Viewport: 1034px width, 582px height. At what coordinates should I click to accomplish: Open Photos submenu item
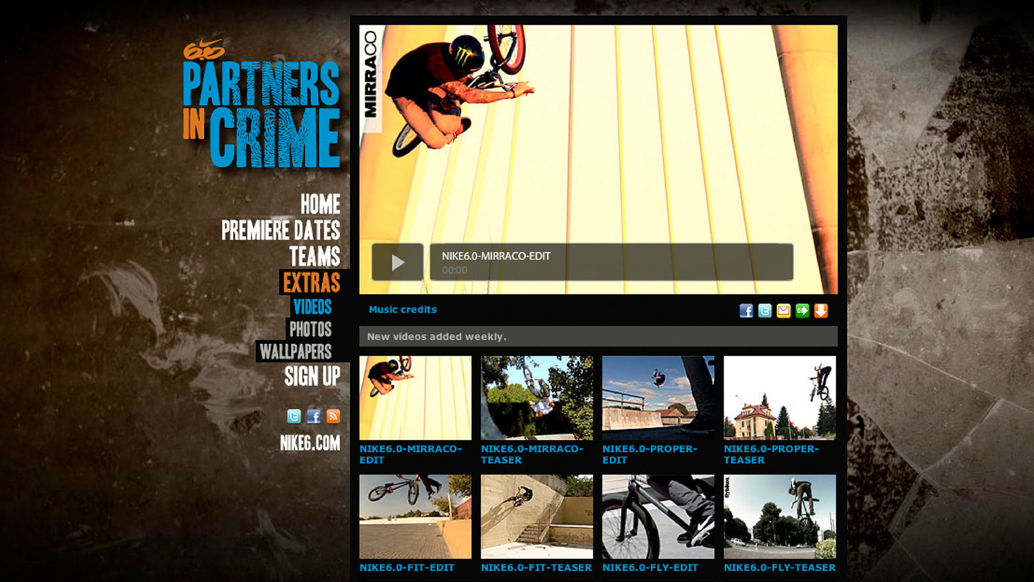[310, 329]
